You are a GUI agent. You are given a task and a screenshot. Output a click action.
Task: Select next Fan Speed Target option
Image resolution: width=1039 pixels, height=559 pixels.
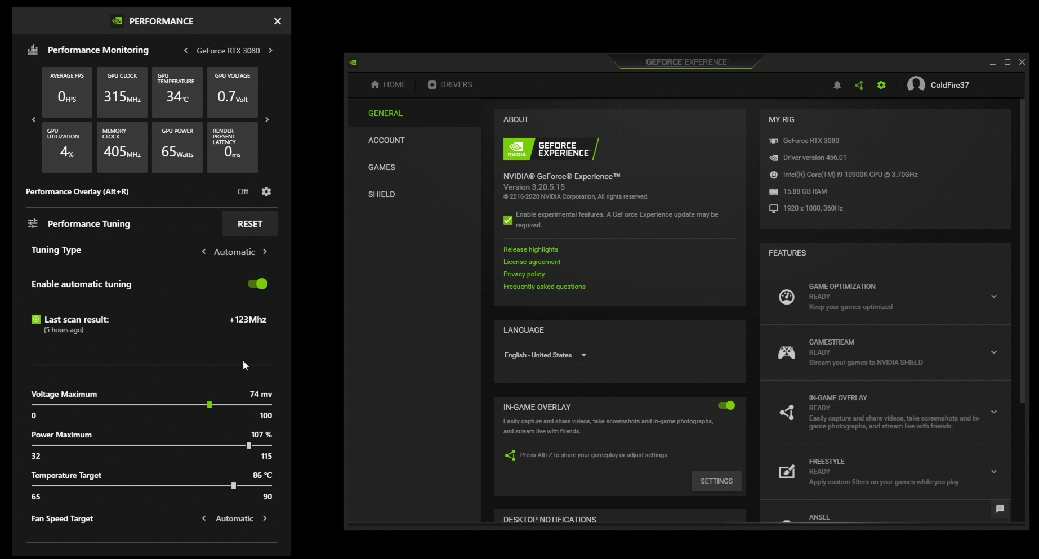265,518
